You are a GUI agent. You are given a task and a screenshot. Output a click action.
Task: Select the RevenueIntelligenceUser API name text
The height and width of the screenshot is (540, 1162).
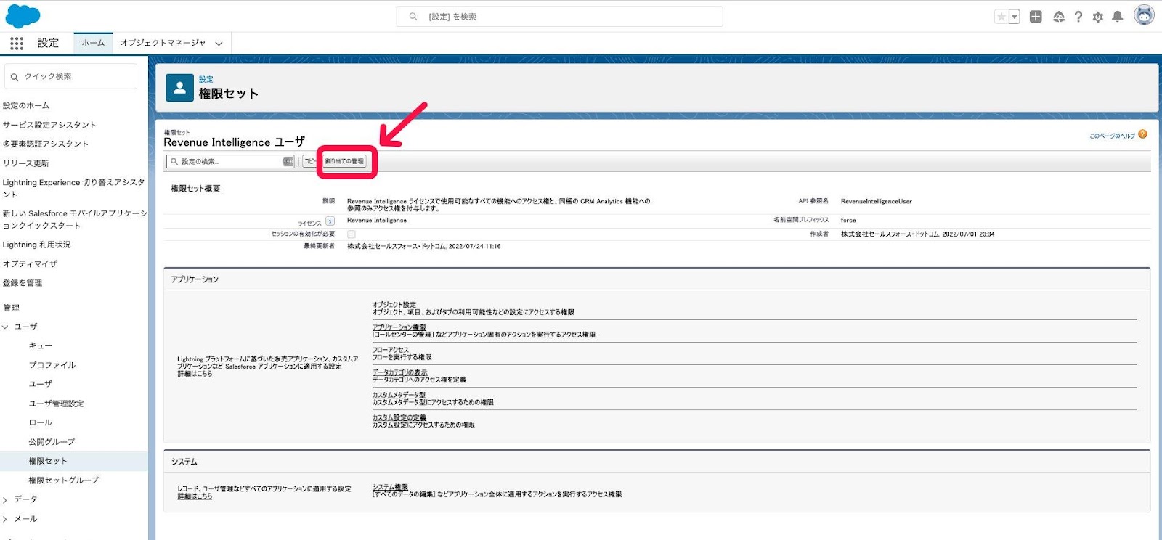click(876, 202)
